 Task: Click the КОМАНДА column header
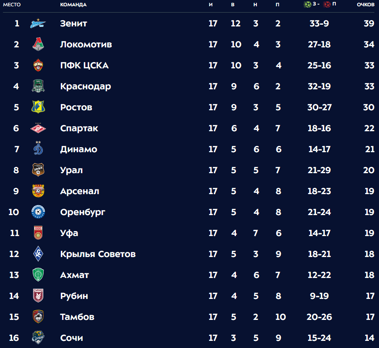tap(73, 5)
